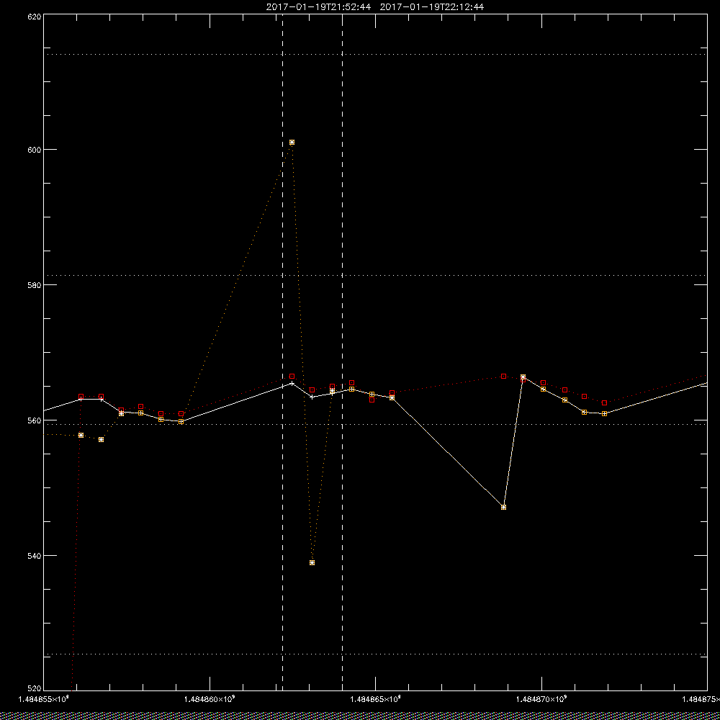This screenshot has height=720, width=720.
Task: Click the y-axis label 600
Action: (35, 150)
